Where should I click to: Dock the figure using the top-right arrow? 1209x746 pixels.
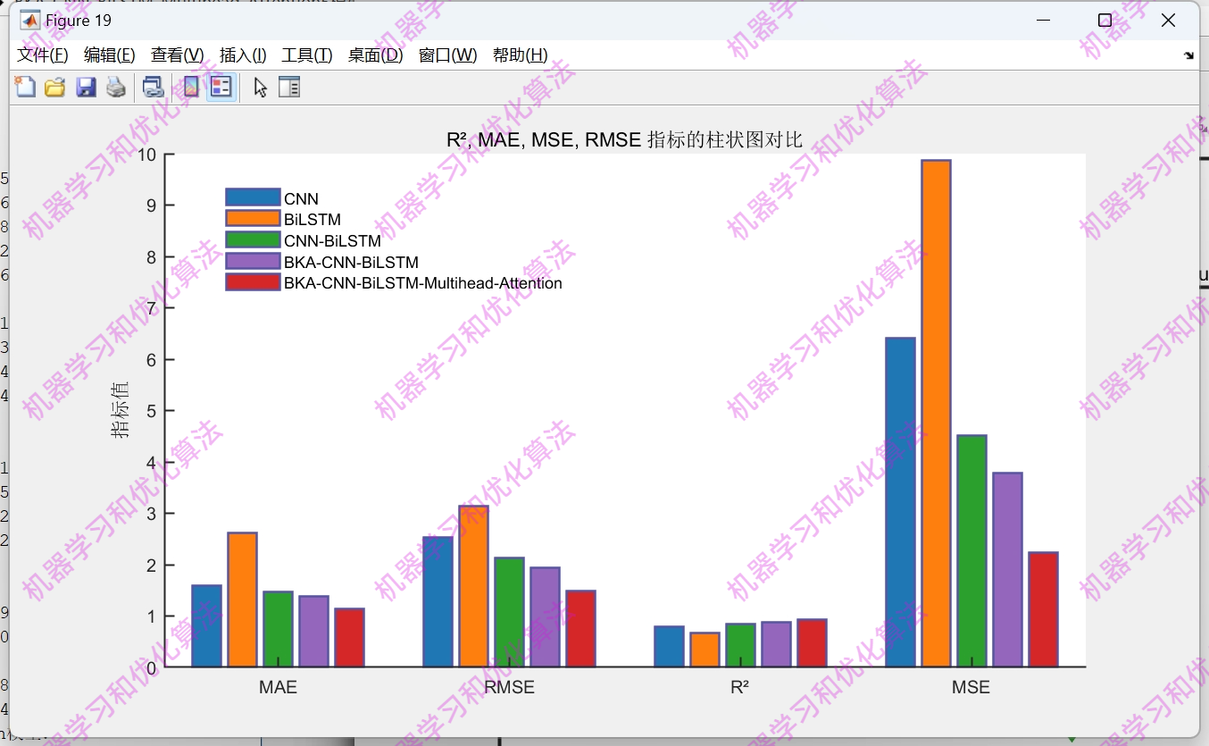(x=1188, y=55)
